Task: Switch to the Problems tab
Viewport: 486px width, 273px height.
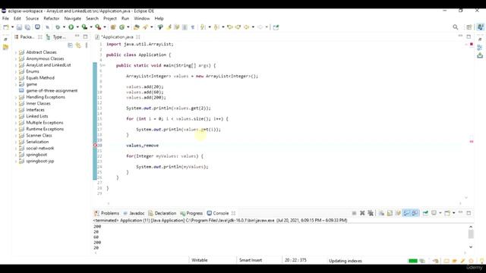Action: click(x=106, y=213)
